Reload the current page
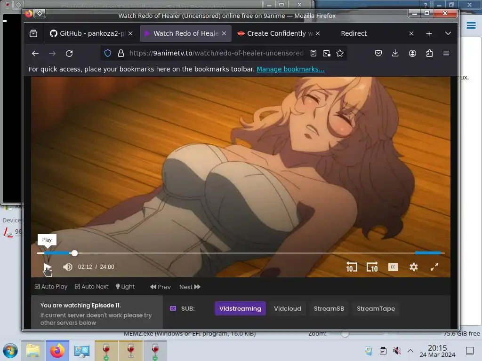The width and height of the screenshot is (482, 361). pos(69,54)
